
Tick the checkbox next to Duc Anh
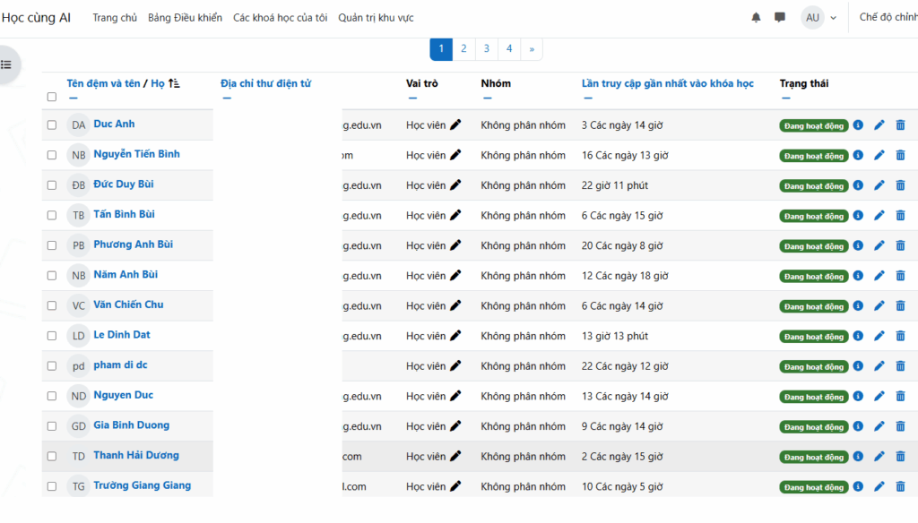(52, 125)
